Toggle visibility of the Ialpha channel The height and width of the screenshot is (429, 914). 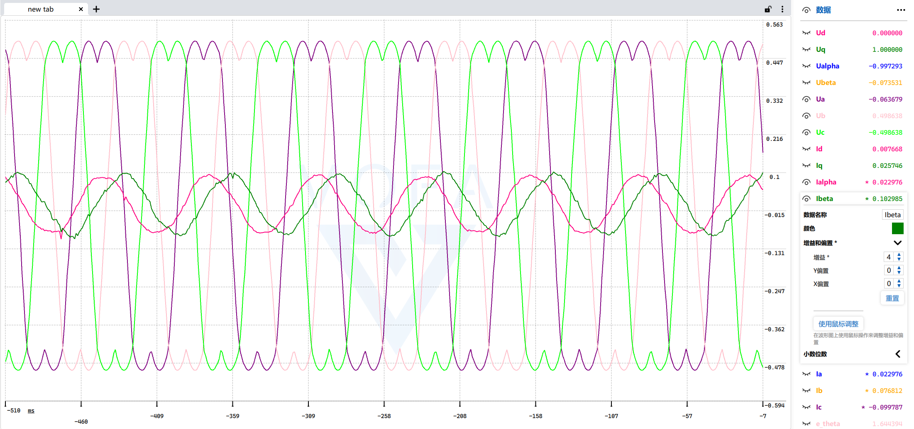pos(806,182)
